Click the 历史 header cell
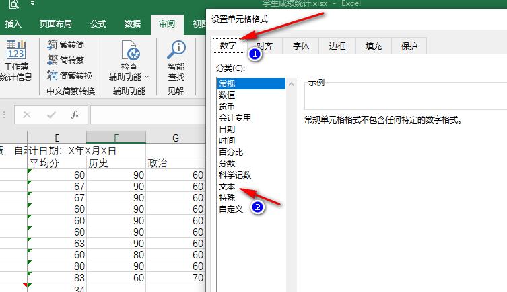The image size is (507, 292). 116,163
